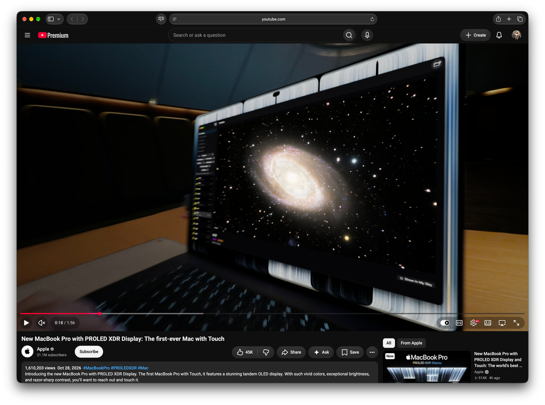Like the video with 45K likes

(245, 352)
